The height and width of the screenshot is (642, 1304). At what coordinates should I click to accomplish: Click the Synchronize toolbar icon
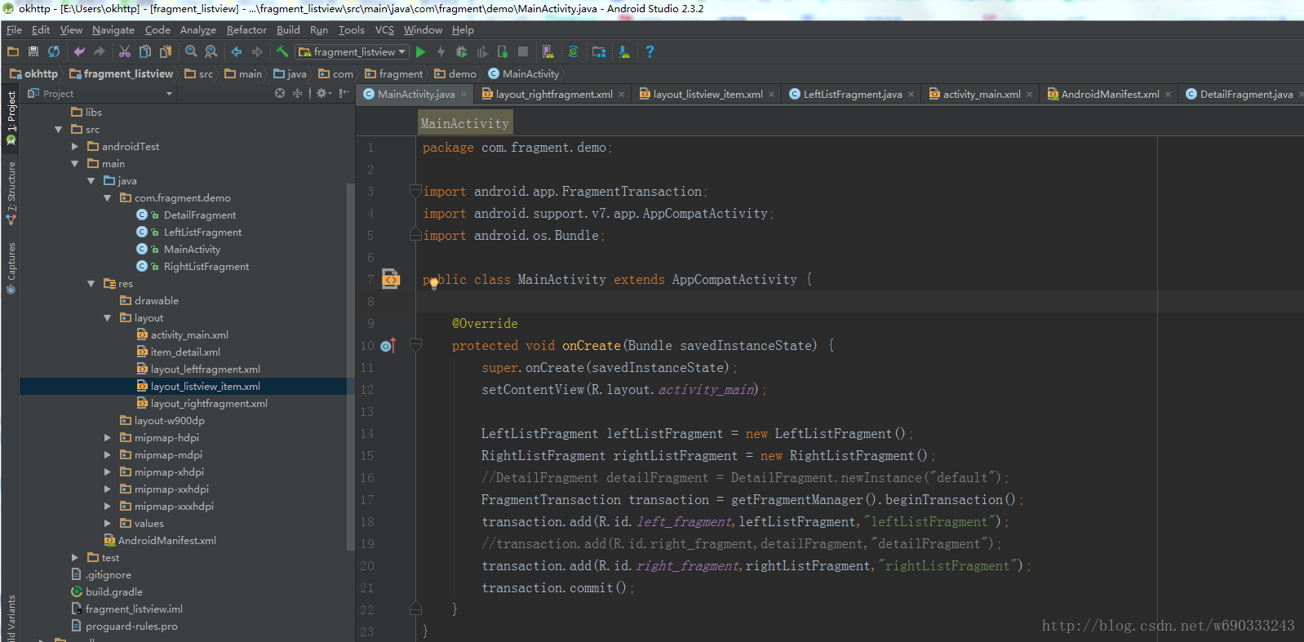click(x=54, y=51)
